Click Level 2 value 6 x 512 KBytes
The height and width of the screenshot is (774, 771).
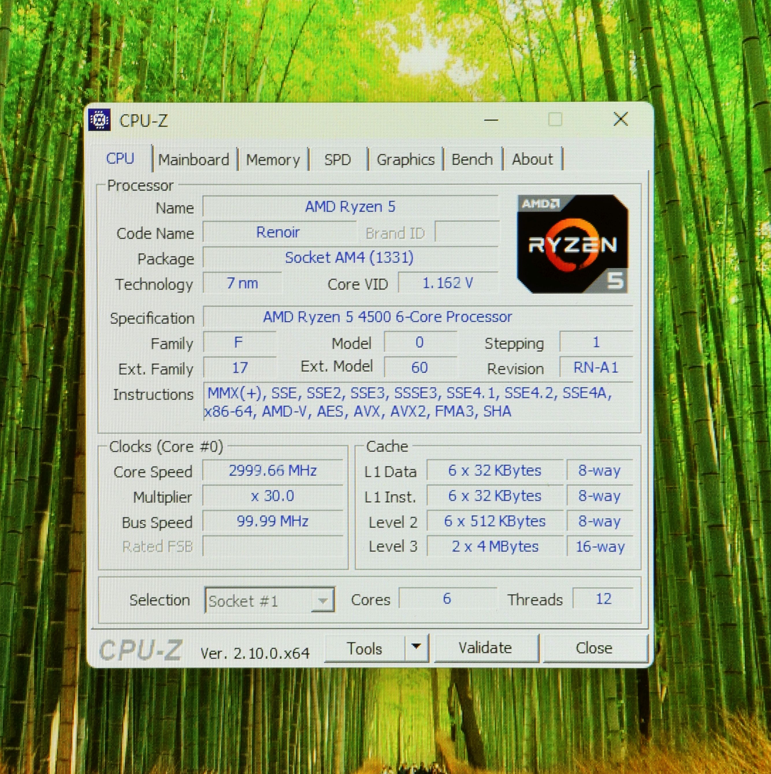(x=495, y=522)
